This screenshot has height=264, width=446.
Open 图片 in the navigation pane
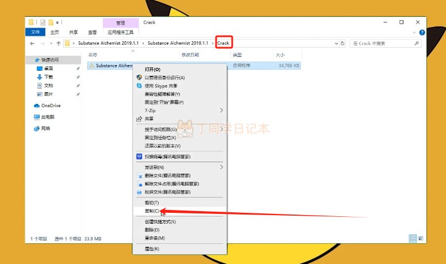pos(49,94)
